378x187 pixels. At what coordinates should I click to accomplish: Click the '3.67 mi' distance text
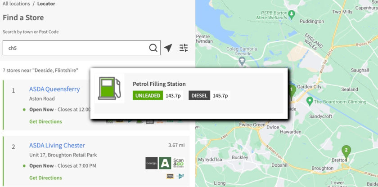pos(176,145)
